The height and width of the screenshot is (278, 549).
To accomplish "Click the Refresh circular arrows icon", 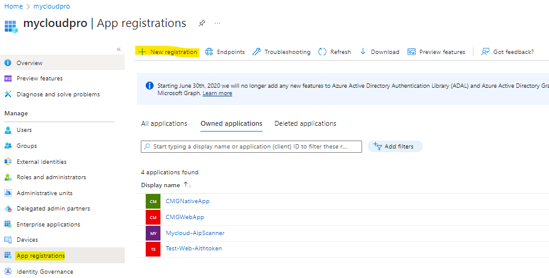I will [322, 52].
